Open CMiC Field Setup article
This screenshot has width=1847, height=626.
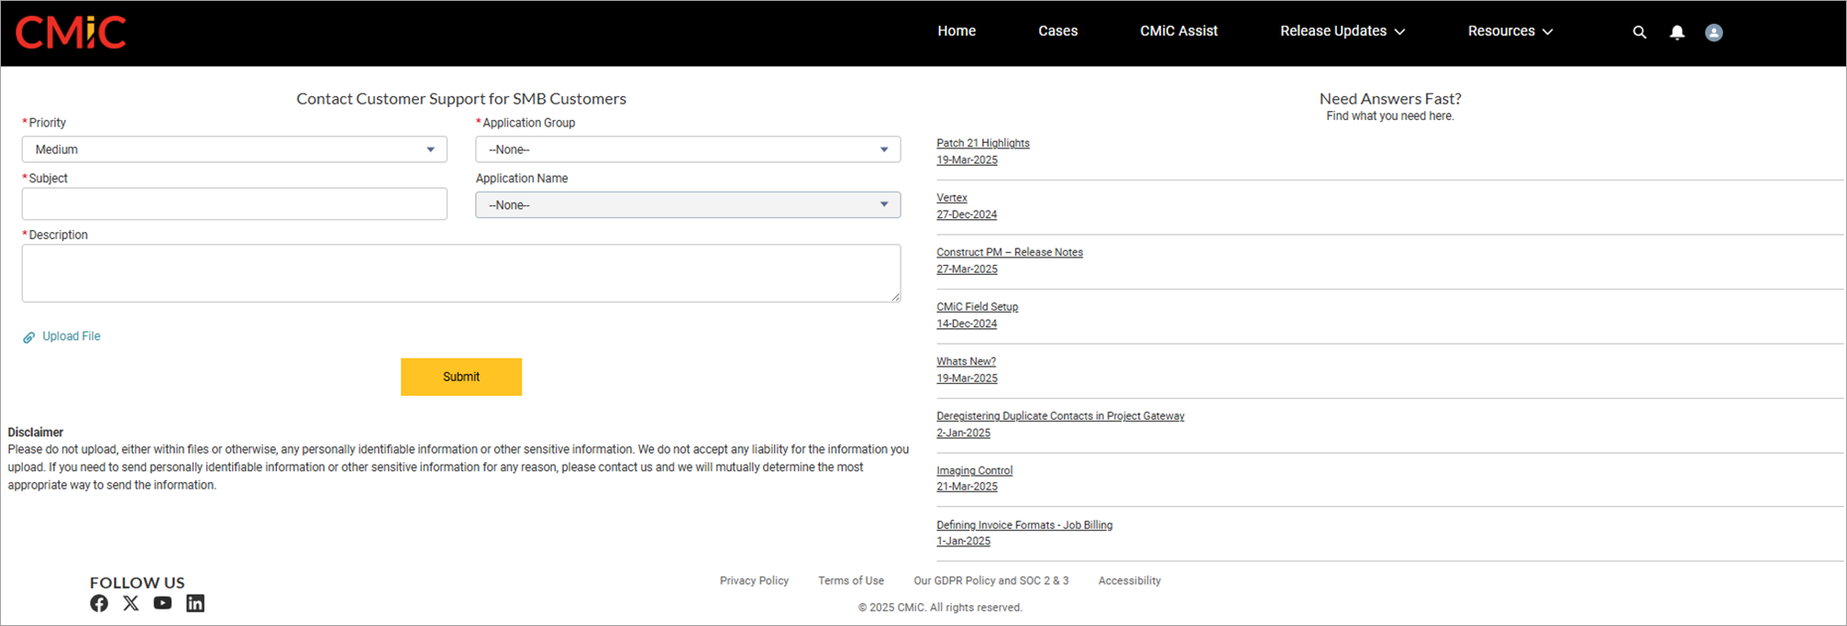(978, 307)
